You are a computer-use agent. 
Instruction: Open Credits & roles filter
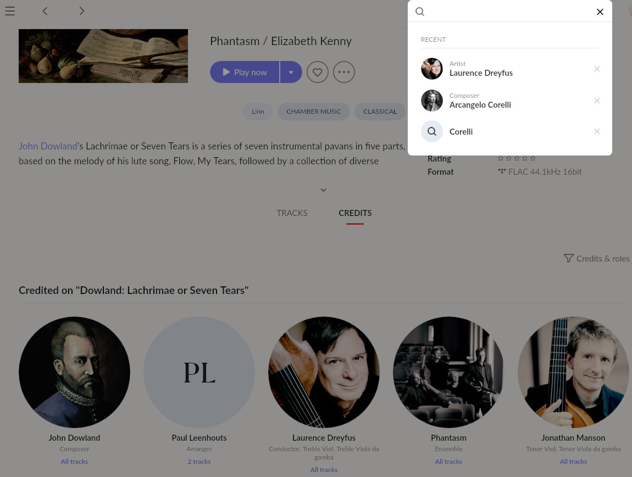(x=596, y=258)
